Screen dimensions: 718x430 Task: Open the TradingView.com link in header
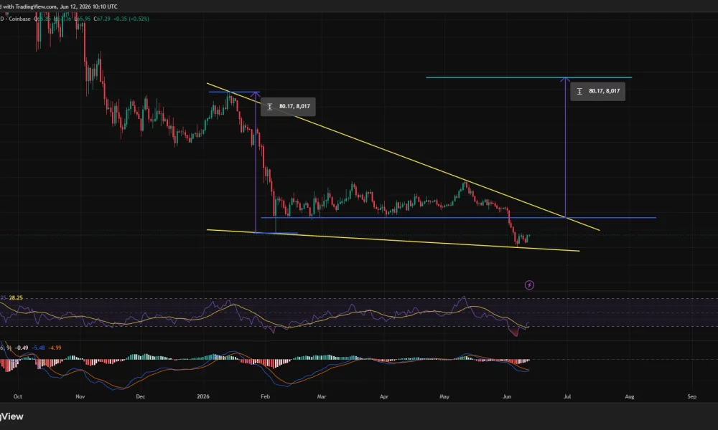point(37,7)
